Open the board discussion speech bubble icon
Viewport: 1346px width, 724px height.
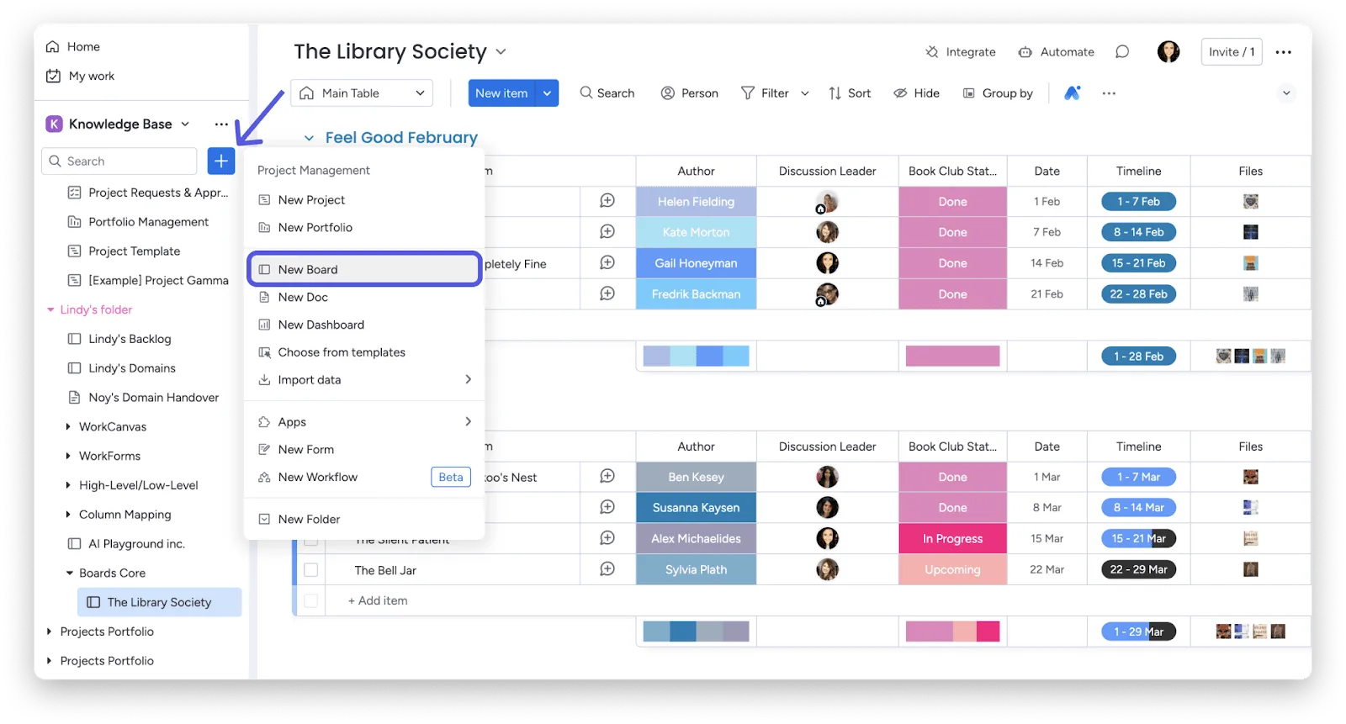(1122, 52)
